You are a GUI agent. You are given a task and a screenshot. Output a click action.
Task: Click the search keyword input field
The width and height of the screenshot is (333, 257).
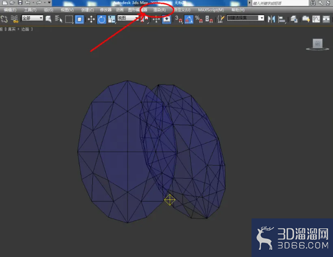click(280, 3)
